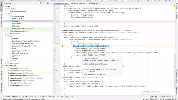Image resolution: width=178 pixels, height=100 pixels.
Task: Select item.xml layout file
Action: point(17,56)
